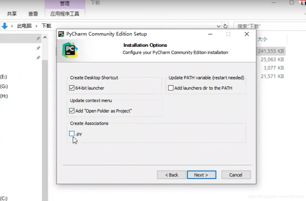This screenshot has height=201, width=306.
Task: Refresh the Explorer folder view
Action: (225, 26)
